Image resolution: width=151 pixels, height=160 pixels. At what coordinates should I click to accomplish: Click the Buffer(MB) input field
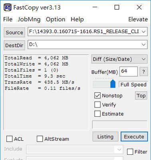(x=129, y=71)
